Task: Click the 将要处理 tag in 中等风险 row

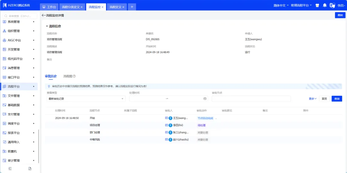Action: point(203,140)
